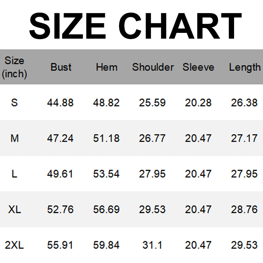Click hem value 51.18 for size M
The width and height of the screenshot is (263, 263).
(106, 138)
